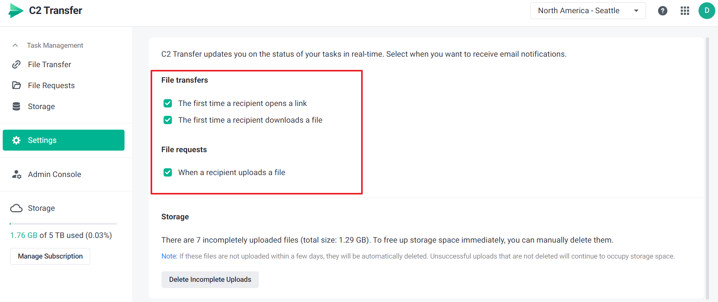This screenshot has width=718, height=302.
Task: Open the North America - Seattle region dropdown
Action: 588,10
